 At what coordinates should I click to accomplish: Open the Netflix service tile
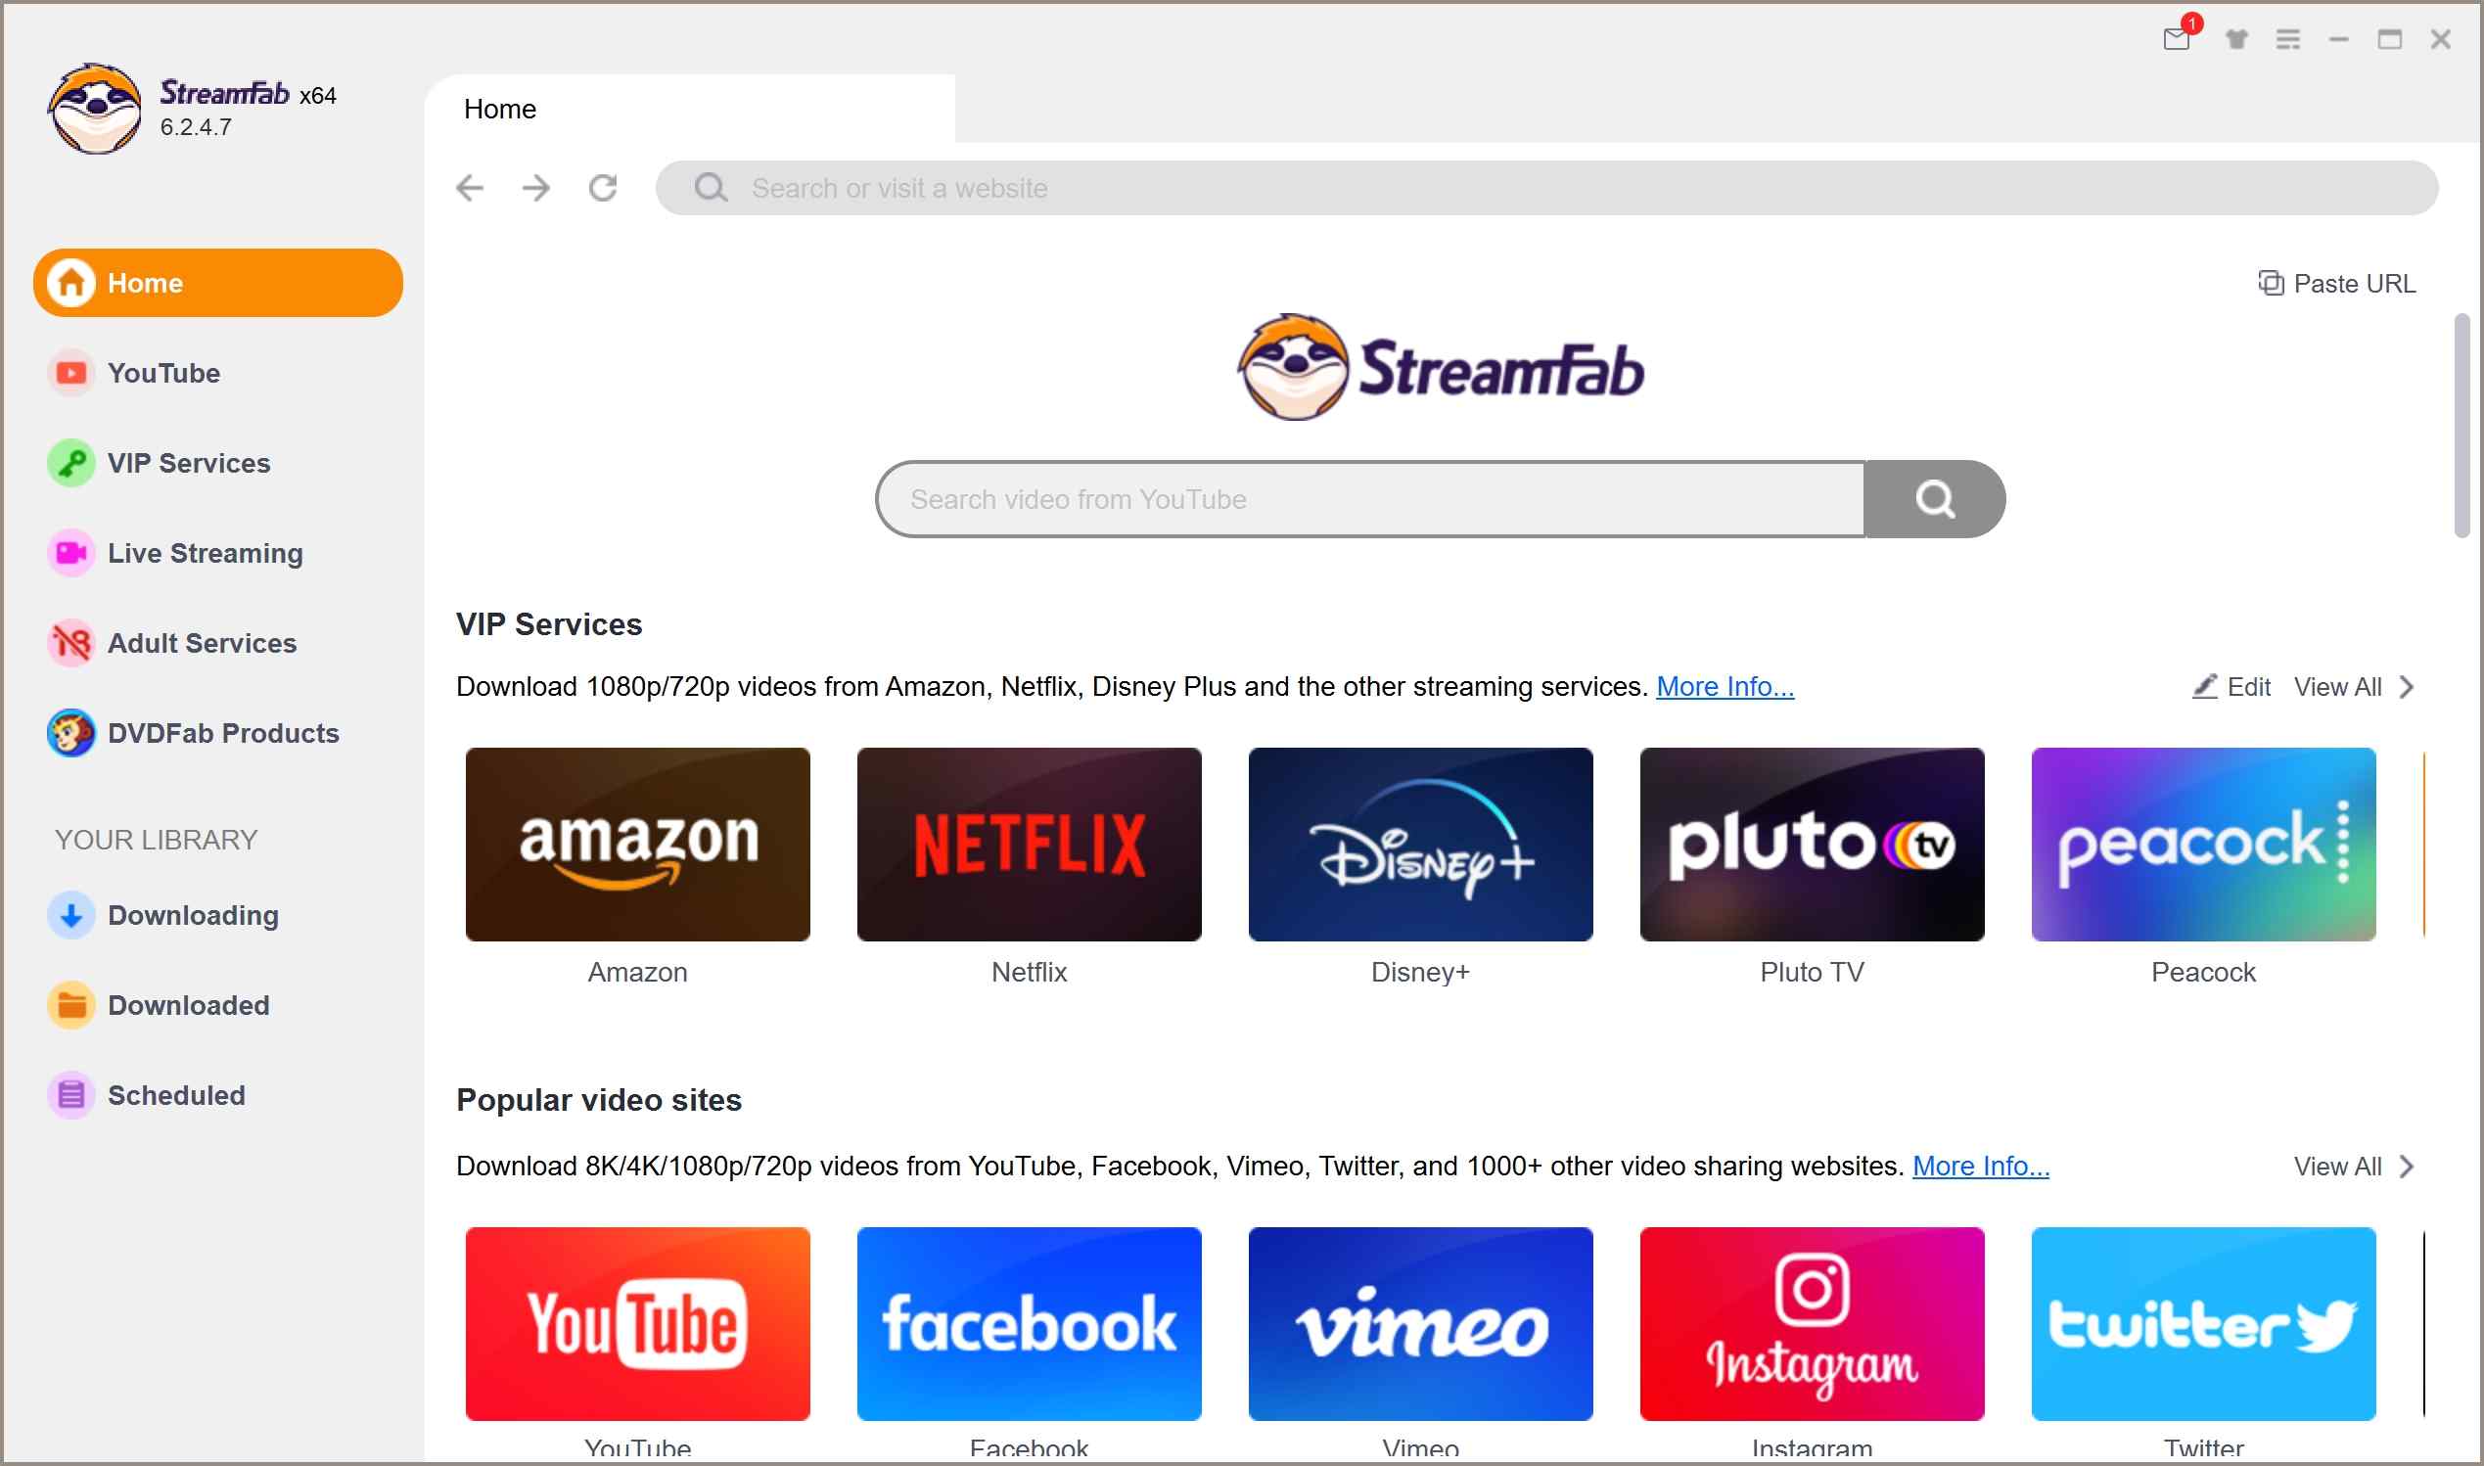[1030, 845]
